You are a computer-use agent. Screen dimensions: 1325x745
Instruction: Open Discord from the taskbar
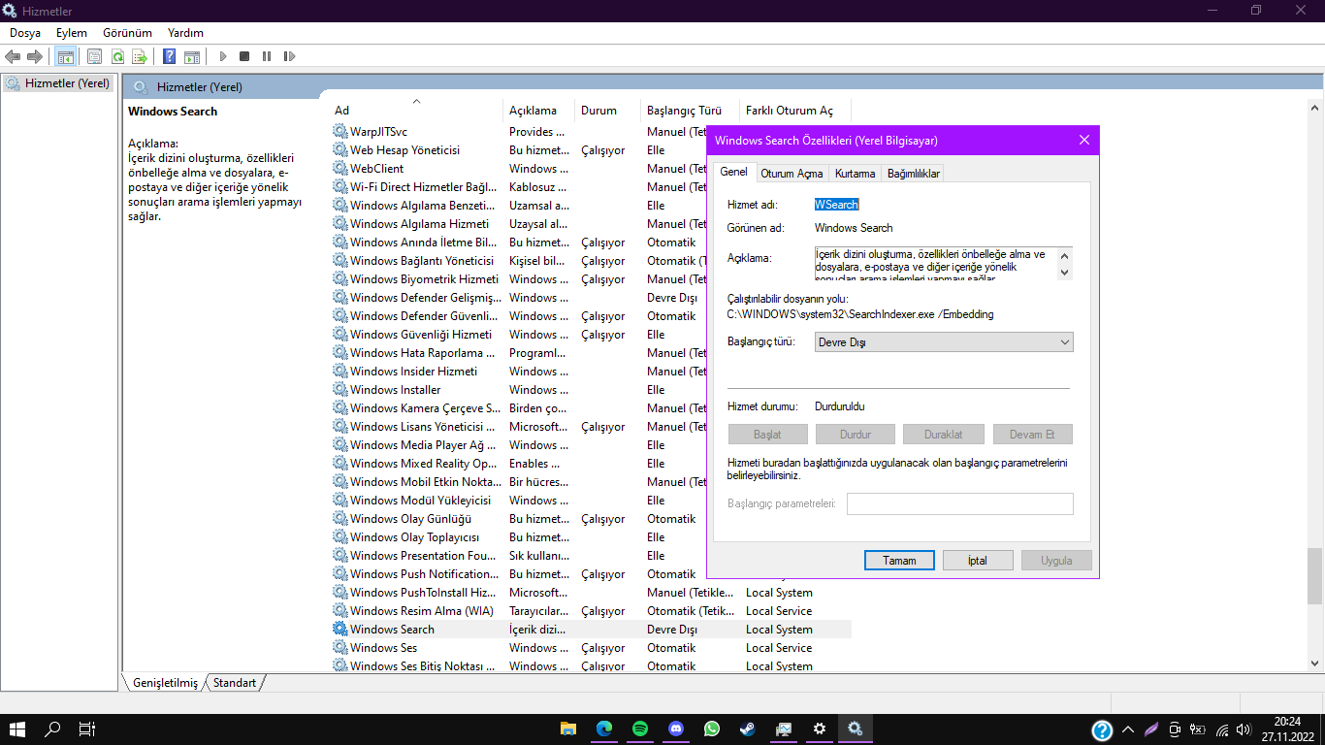click(676, 729)
